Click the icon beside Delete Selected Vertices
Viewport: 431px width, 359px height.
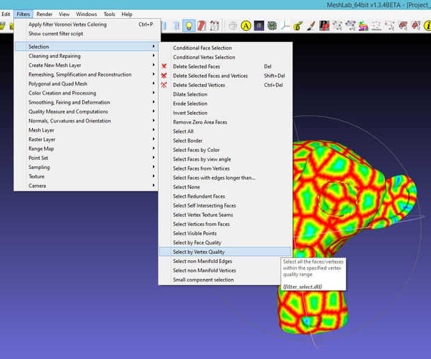tap(164, 85)
